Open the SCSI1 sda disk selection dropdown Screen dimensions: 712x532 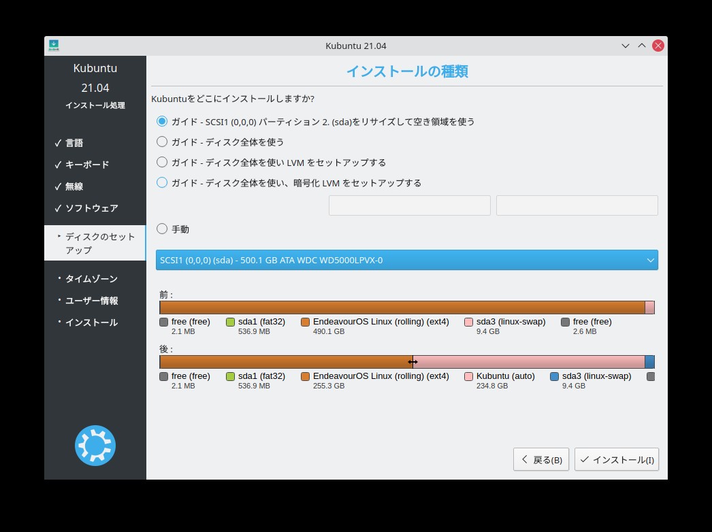(406, 260)
